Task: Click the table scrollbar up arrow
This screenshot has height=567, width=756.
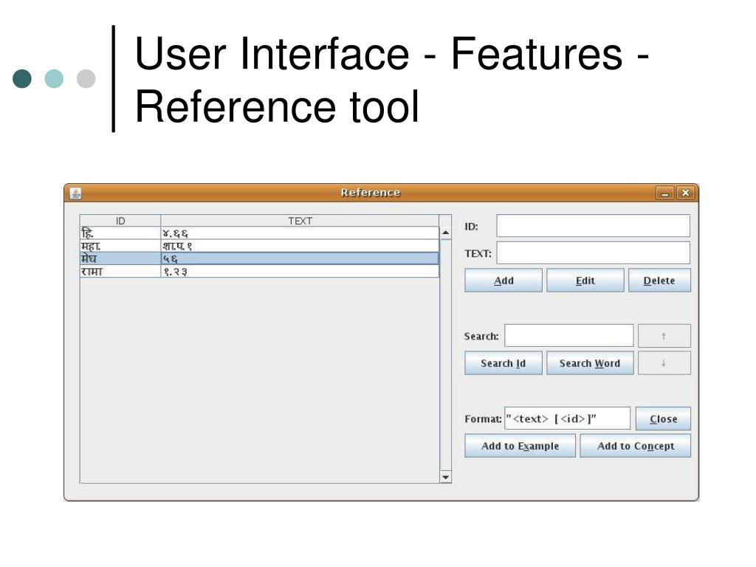Action: (445, 233)
